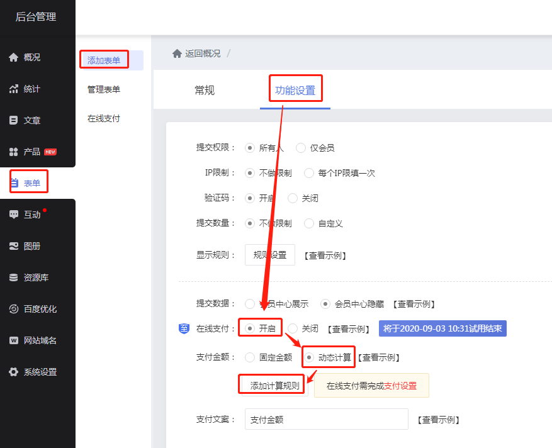Open 管理表单 submenu item
Image resolution: width=552 pixels, height=448 pixels.
104,89
